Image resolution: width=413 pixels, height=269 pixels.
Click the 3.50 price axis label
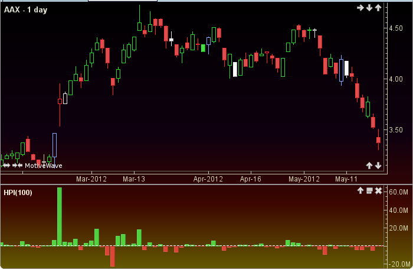[396, 130]
